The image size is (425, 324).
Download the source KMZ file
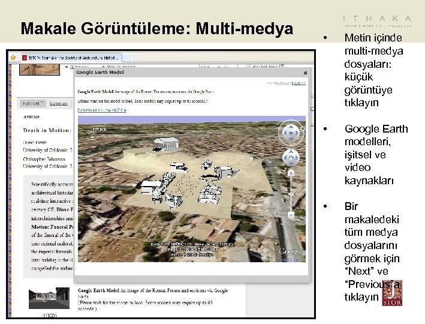[x=102, y=110]
